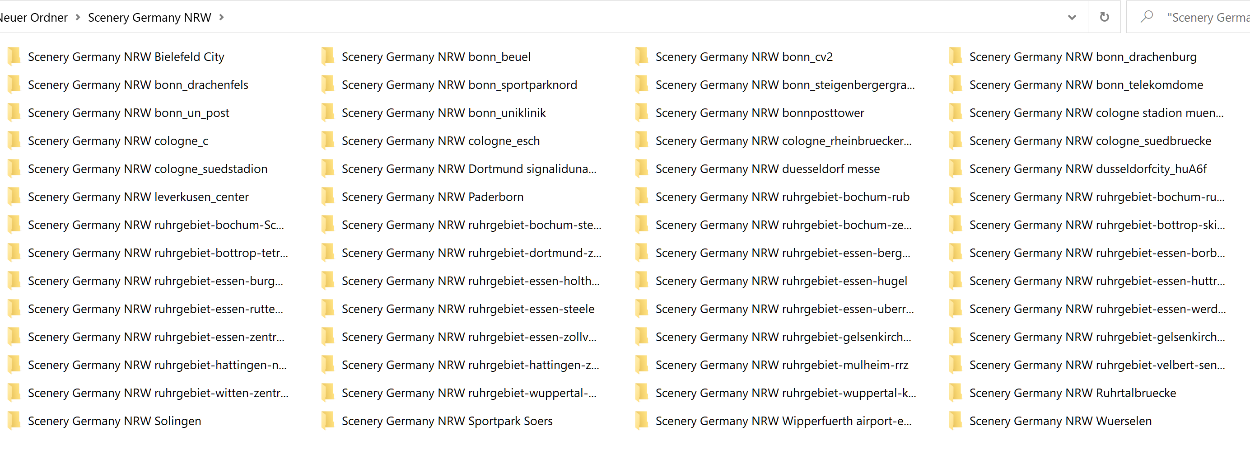Select "Scenery Germany NRW ruhrgebiet-essen-zentr..." folder name
This screenshot has height=450, width=1250.
pyautogui.click(x=156, y=337)
